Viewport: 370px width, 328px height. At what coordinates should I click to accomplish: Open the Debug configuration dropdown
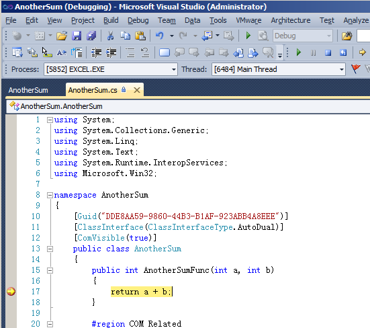[303, 36]
